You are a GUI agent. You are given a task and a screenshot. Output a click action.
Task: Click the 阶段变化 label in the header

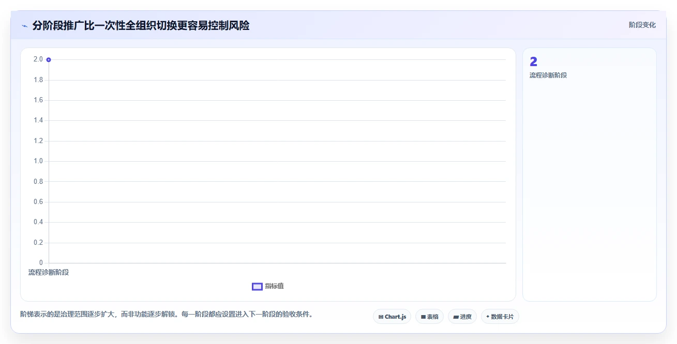(642, 25)
